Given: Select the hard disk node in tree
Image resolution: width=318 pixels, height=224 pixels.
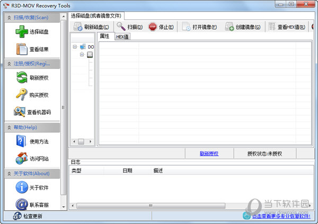Looking at the screenshot, I should tap(90, 54).
